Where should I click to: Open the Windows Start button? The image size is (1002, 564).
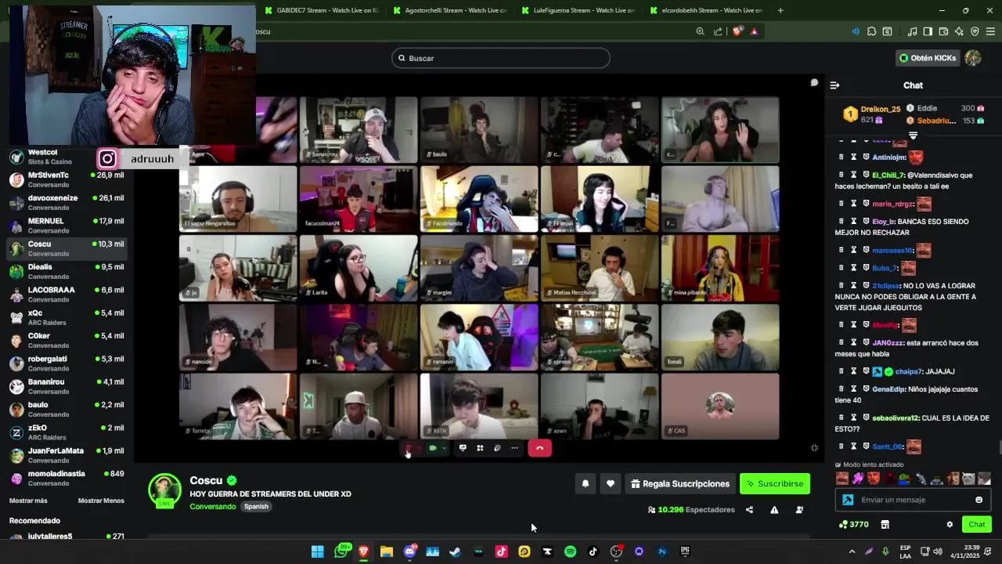point(317,551)
